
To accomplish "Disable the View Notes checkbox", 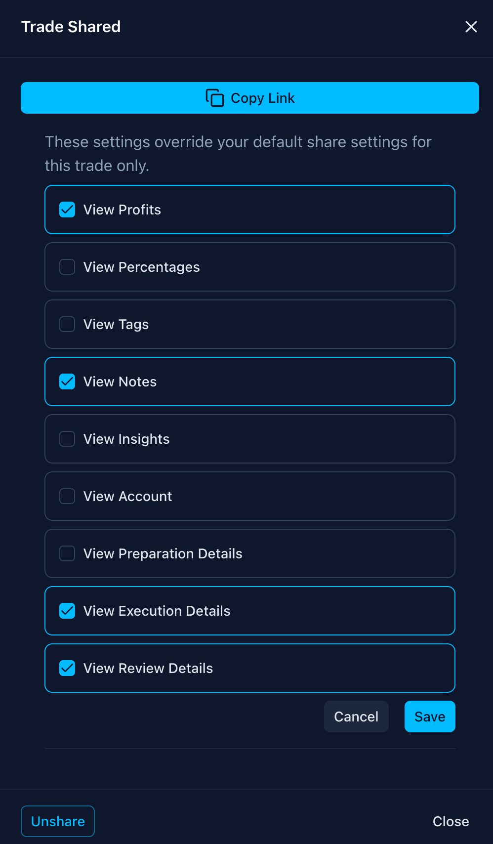I will click(67, 381).
